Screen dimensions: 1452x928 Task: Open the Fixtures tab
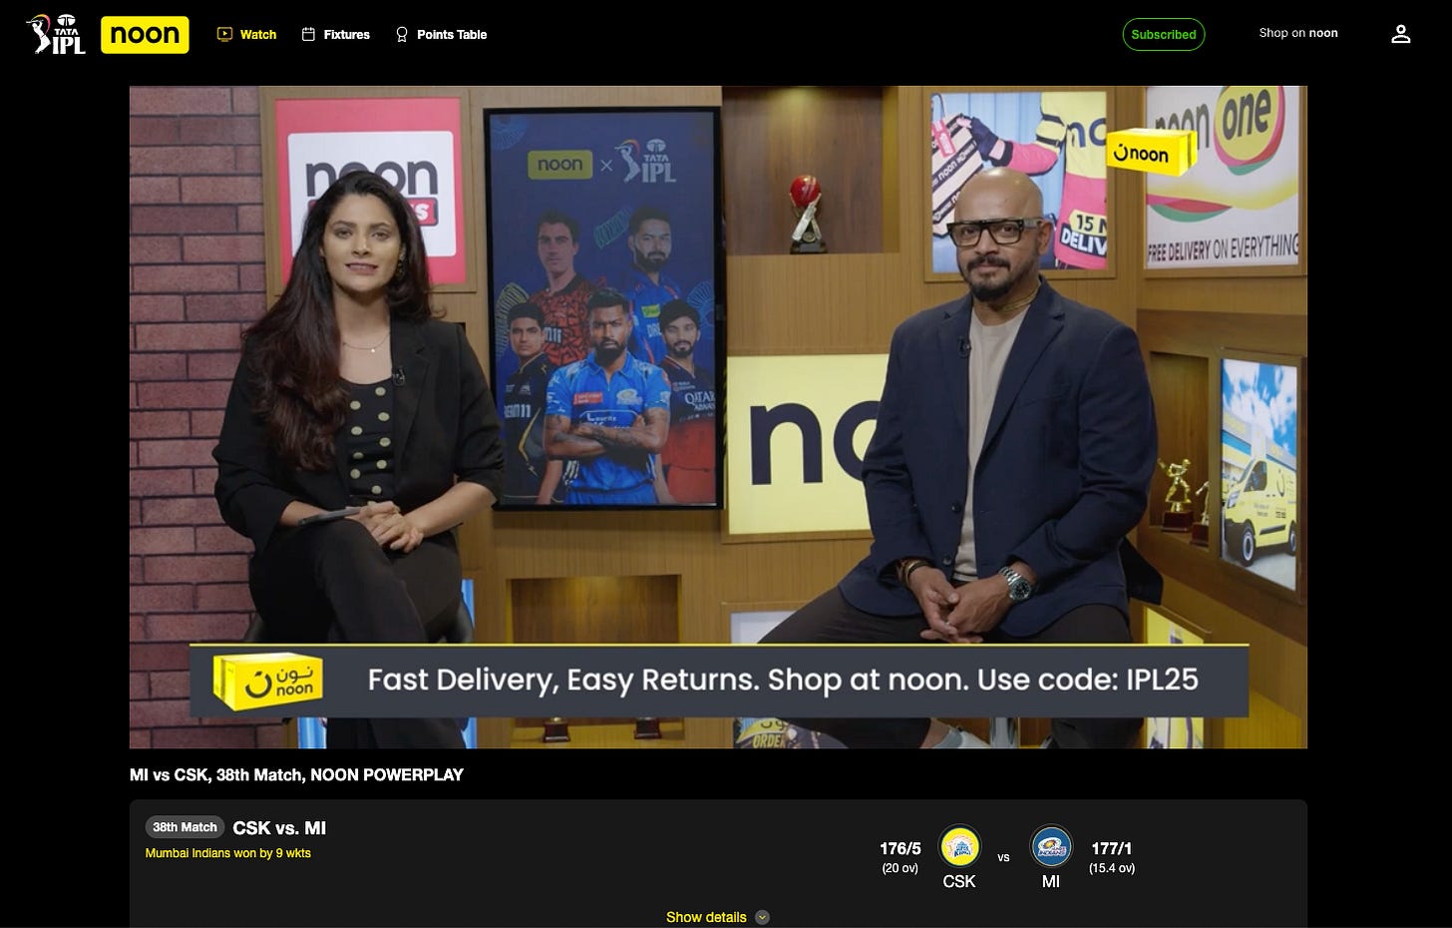pyautogui.click(x=335, y=34)
